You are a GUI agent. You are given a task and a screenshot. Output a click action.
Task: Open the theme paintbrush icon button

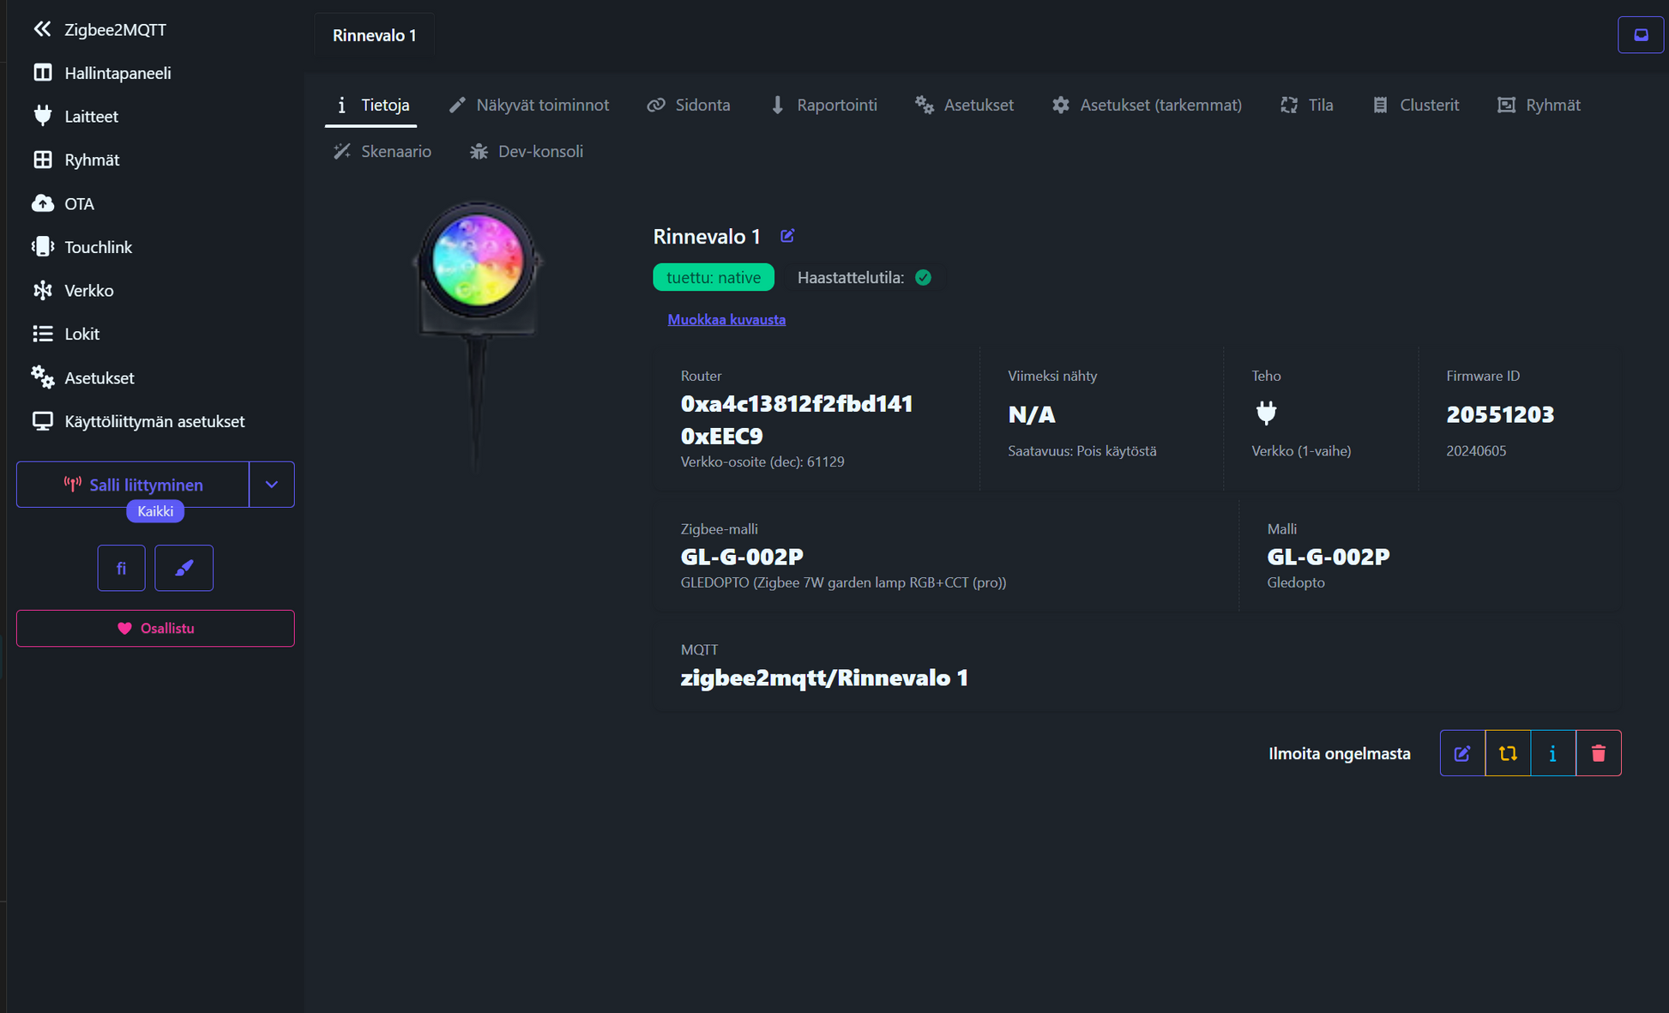click(184, 568)
